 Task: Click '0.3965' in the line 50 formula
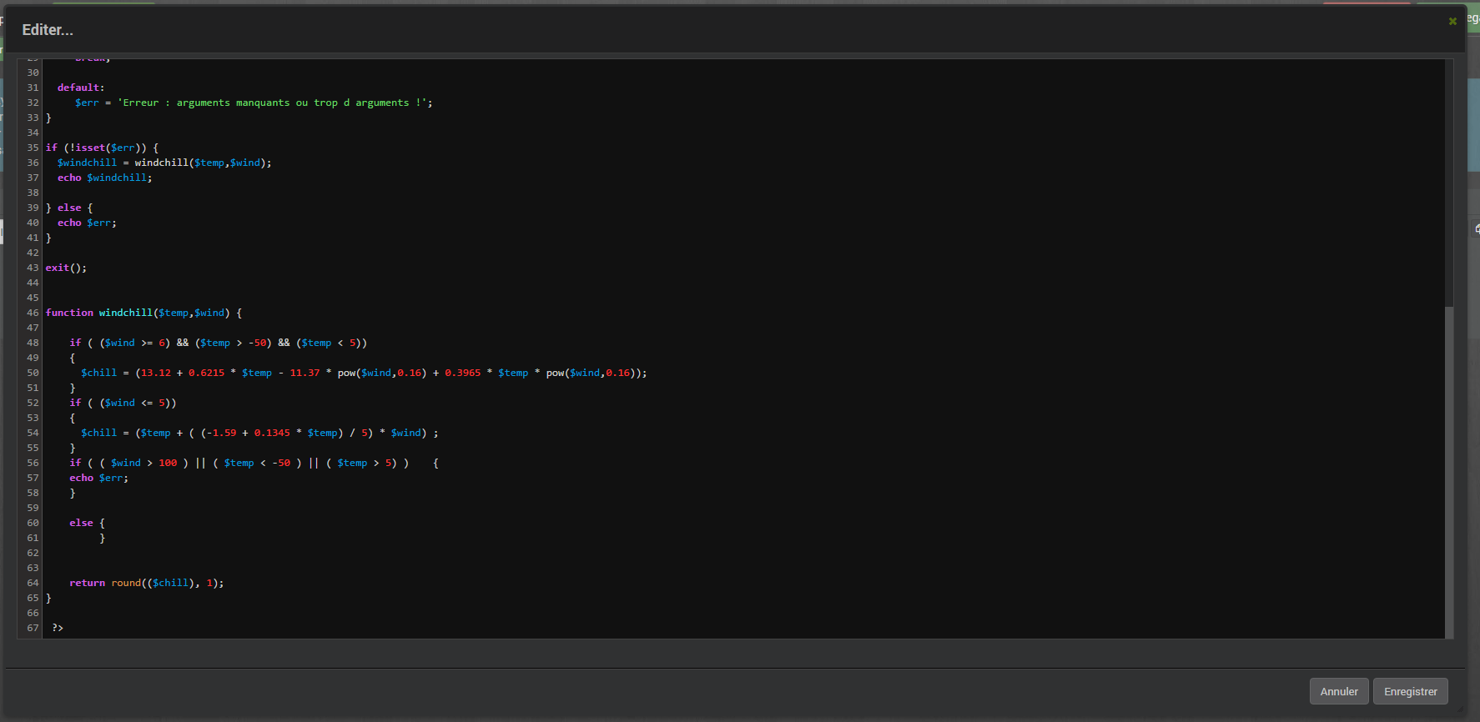[462, 373]
